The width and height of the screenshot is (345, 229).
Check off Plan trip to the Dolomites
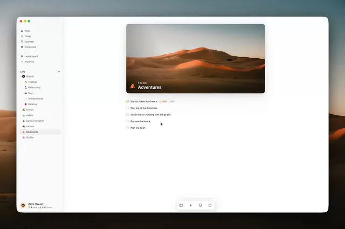click(127, 108)
